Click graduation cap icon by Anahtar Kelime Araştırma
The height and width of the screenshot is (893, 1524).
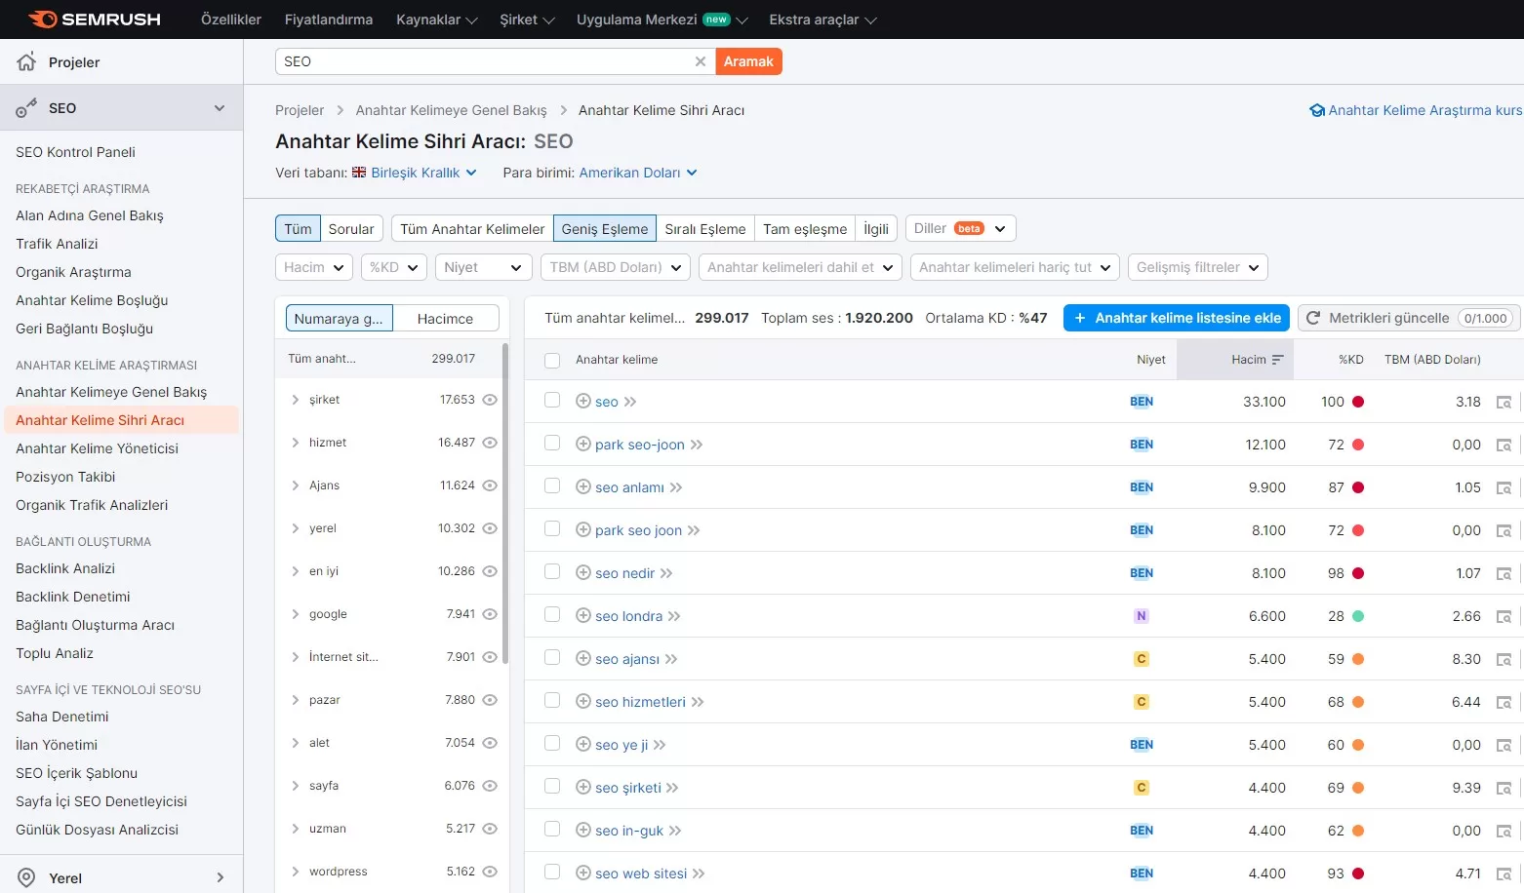(x=1317, y=110)
